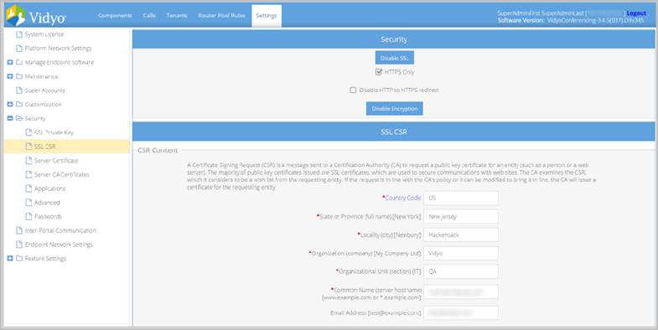Viewport: 658px width, 330px height.
Task: Toggle the HTTPS Only checkbox
Action: point(379,72)
